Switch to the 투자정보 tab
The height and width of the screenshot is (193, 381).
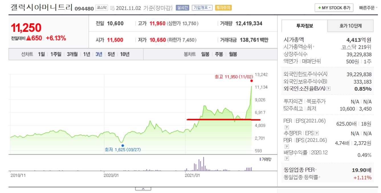point(305,26)
